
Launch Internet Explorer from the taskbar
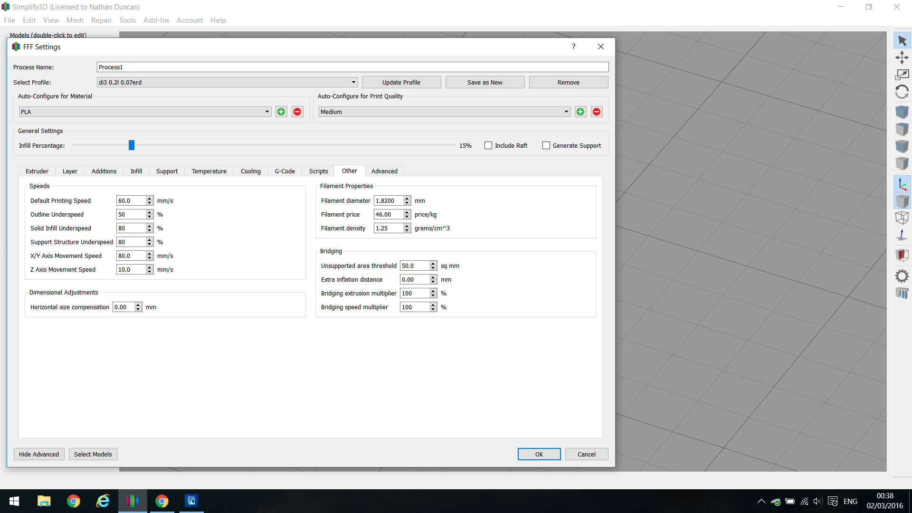click(x=103, y=501)
